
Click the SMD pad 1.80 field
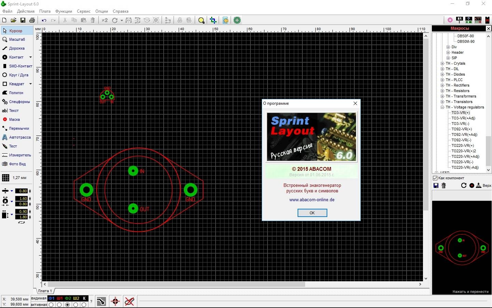click(22, 217)
